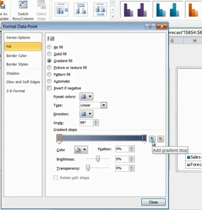Image resolution: width=202 pixels, height=210 pixels.
Task: Select the Automatic fill radio option
Action: click(49, 81)
